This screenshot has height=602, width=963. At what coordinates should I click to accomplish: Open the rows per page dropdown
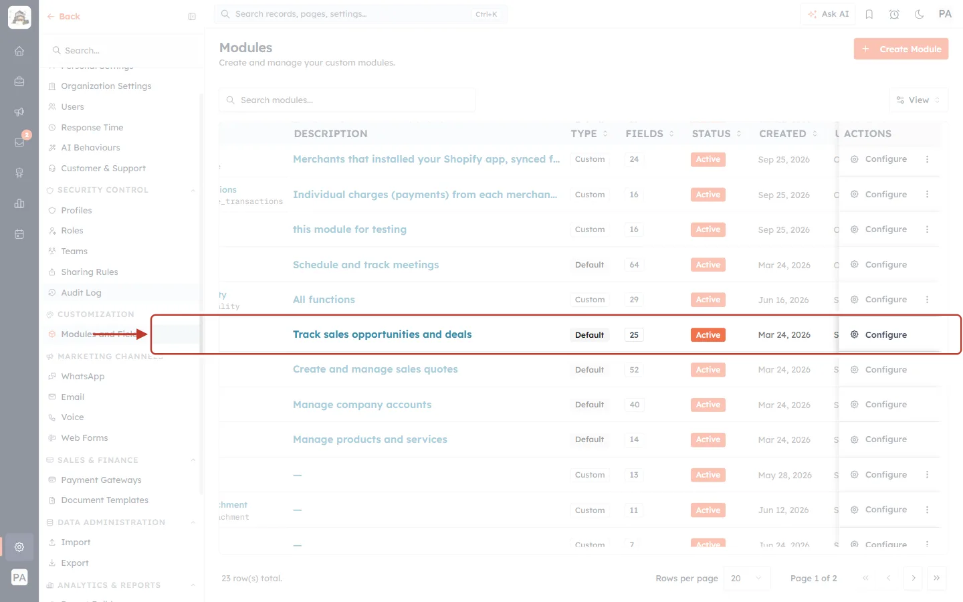click(x=747, y=578)
